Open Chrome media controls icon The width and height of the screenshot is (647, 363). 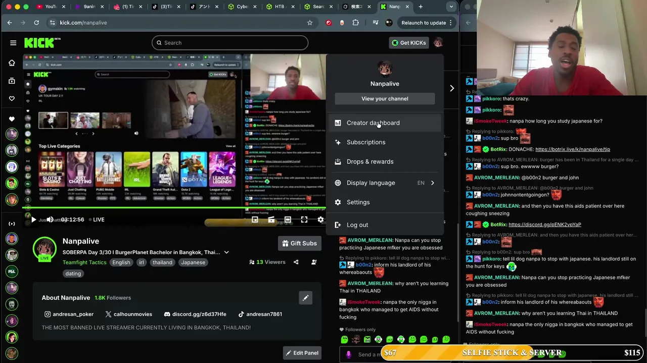(x=375, y=23)
